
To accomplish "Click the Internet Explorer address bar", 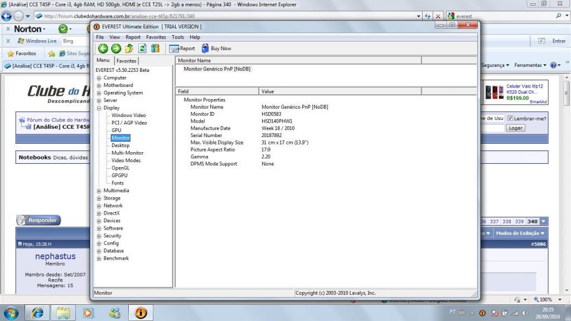I will point(228,16).
